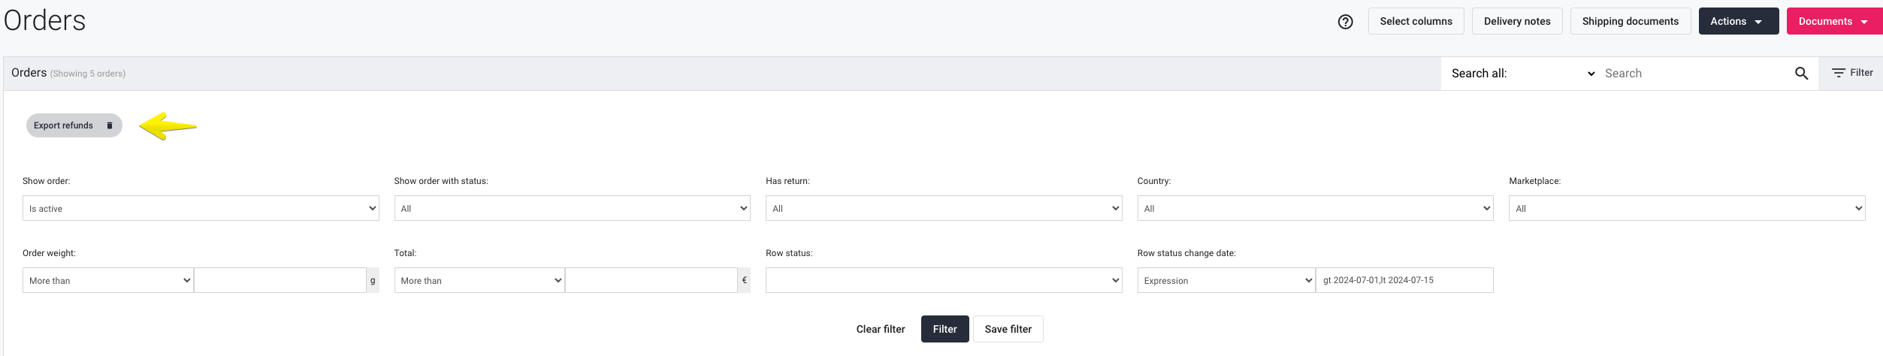Delete the Export refunds saved filter
The width and height of the screenshot is (1883, 356).
tap(110, 125)
